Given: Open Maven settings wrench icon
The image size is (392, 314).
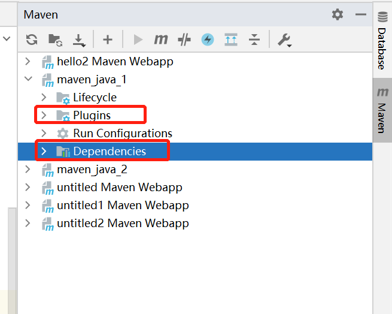Looking at the screenshot, I should point(284,40).
